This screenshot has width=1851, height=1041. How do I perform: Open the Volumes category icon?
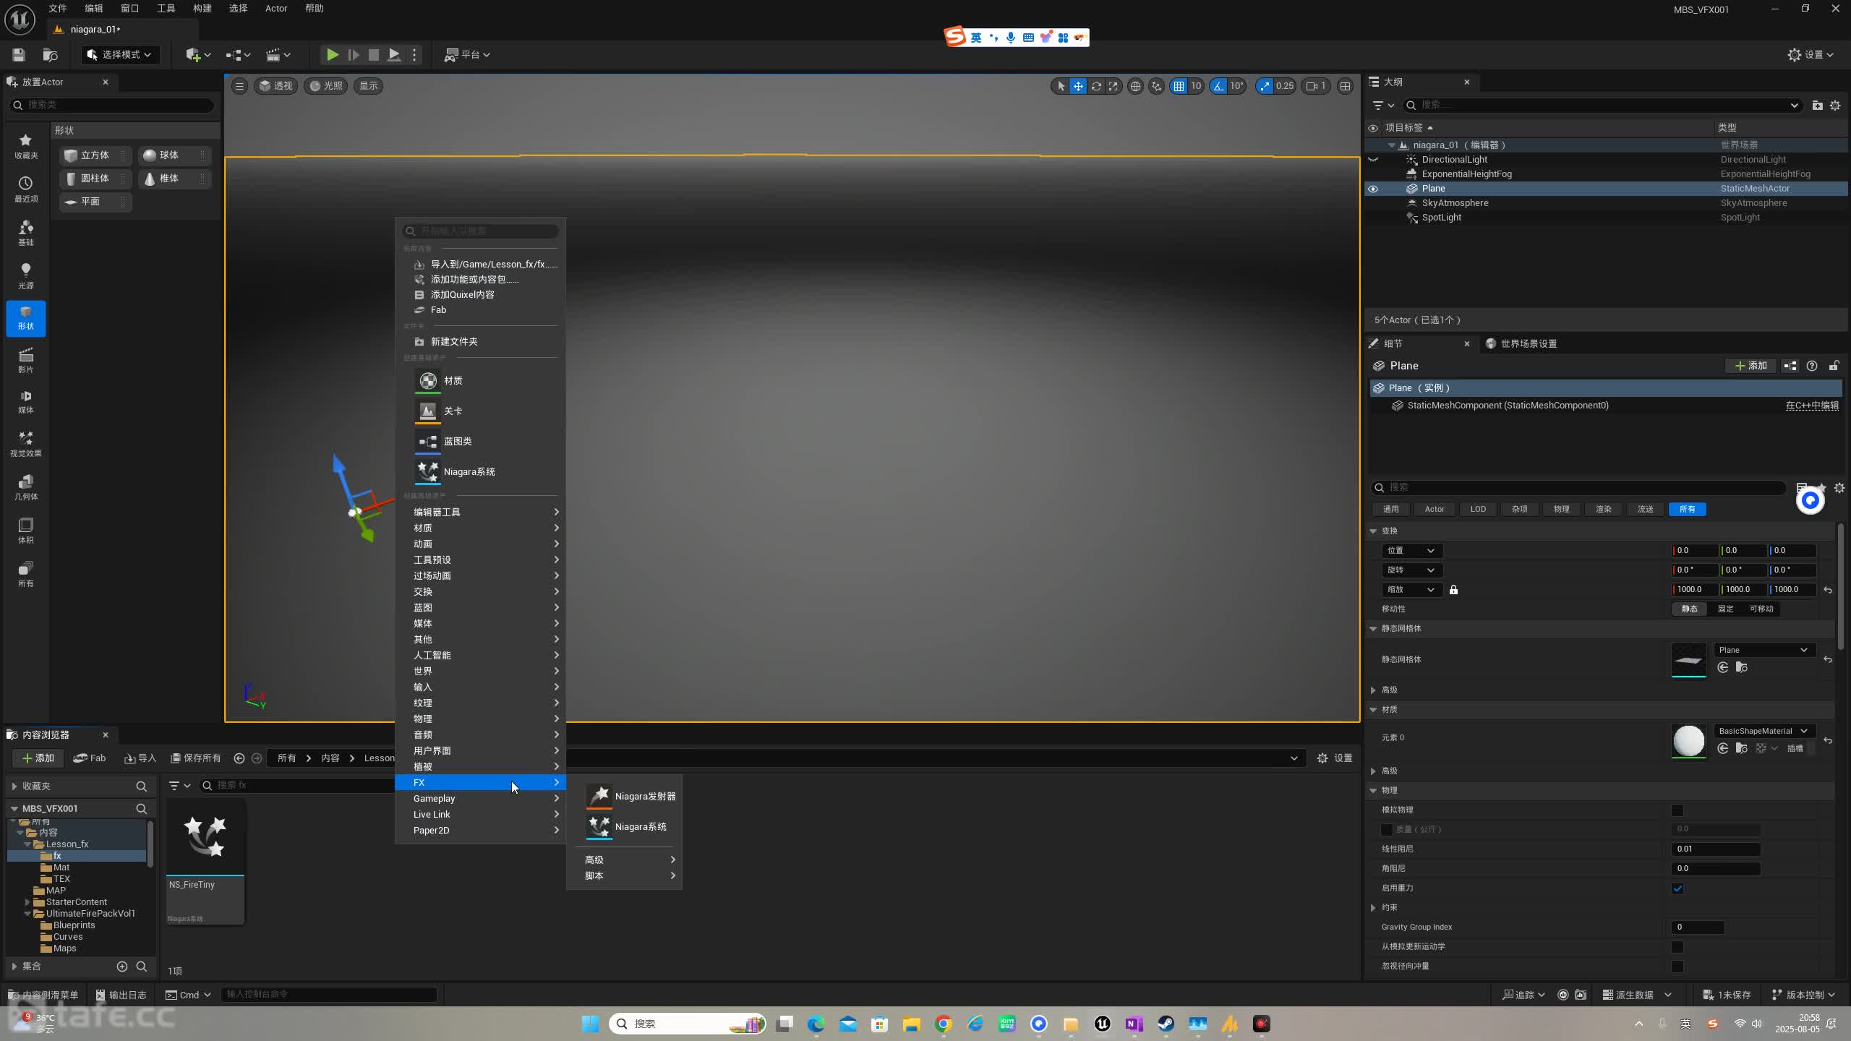pyautogui.click(x=26, y=530)
